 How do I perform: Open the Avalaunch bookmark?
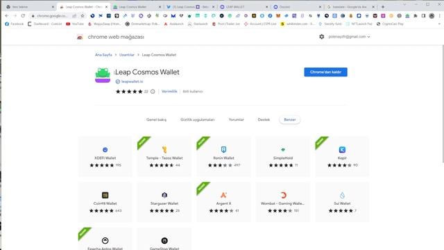pyautogui.click(x=173, y=24)
